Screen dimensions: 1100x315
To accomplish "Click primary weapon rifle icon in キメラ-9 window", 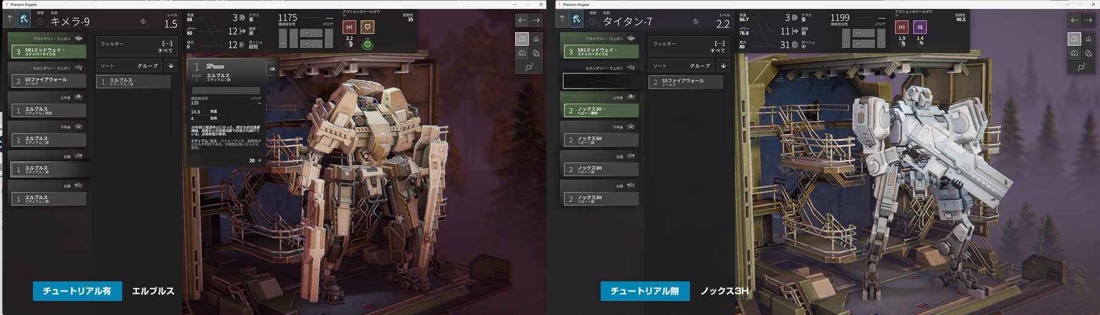I will (79, 38).
